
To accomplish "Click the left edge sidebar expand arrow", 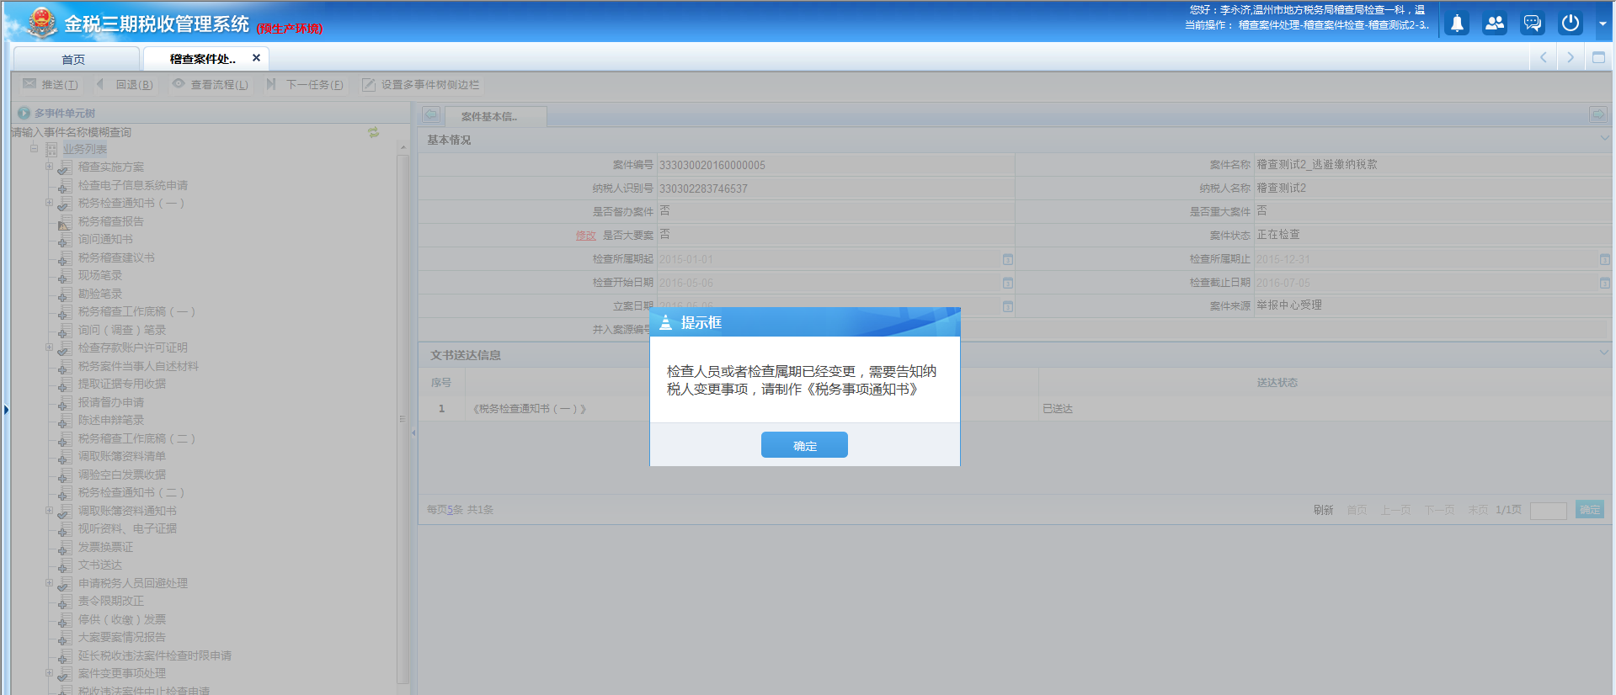I will 6,410.
